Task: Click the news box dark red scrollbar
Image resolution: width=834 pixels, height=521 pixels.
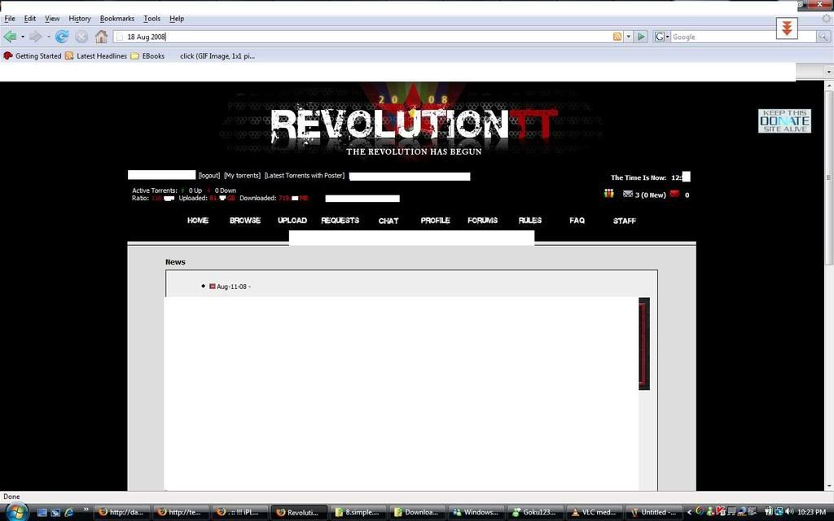Action: point(644,344)
